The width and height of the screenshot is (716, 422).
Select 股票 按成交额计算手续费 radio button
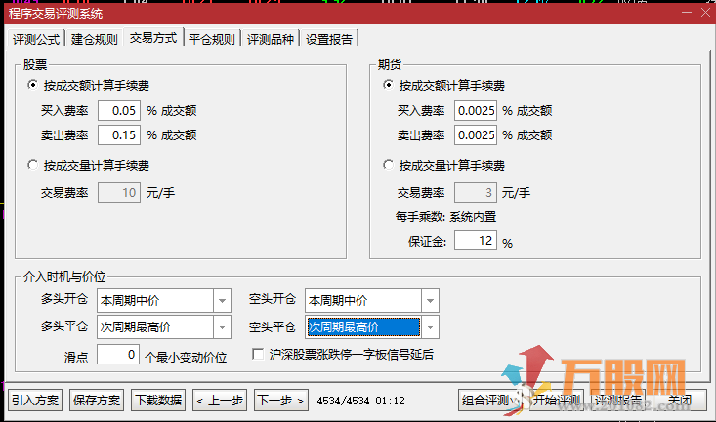point(33,85)
